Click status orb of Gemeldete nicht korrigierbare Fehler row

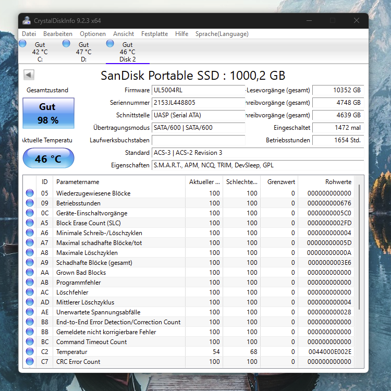[x=30, y=332]
